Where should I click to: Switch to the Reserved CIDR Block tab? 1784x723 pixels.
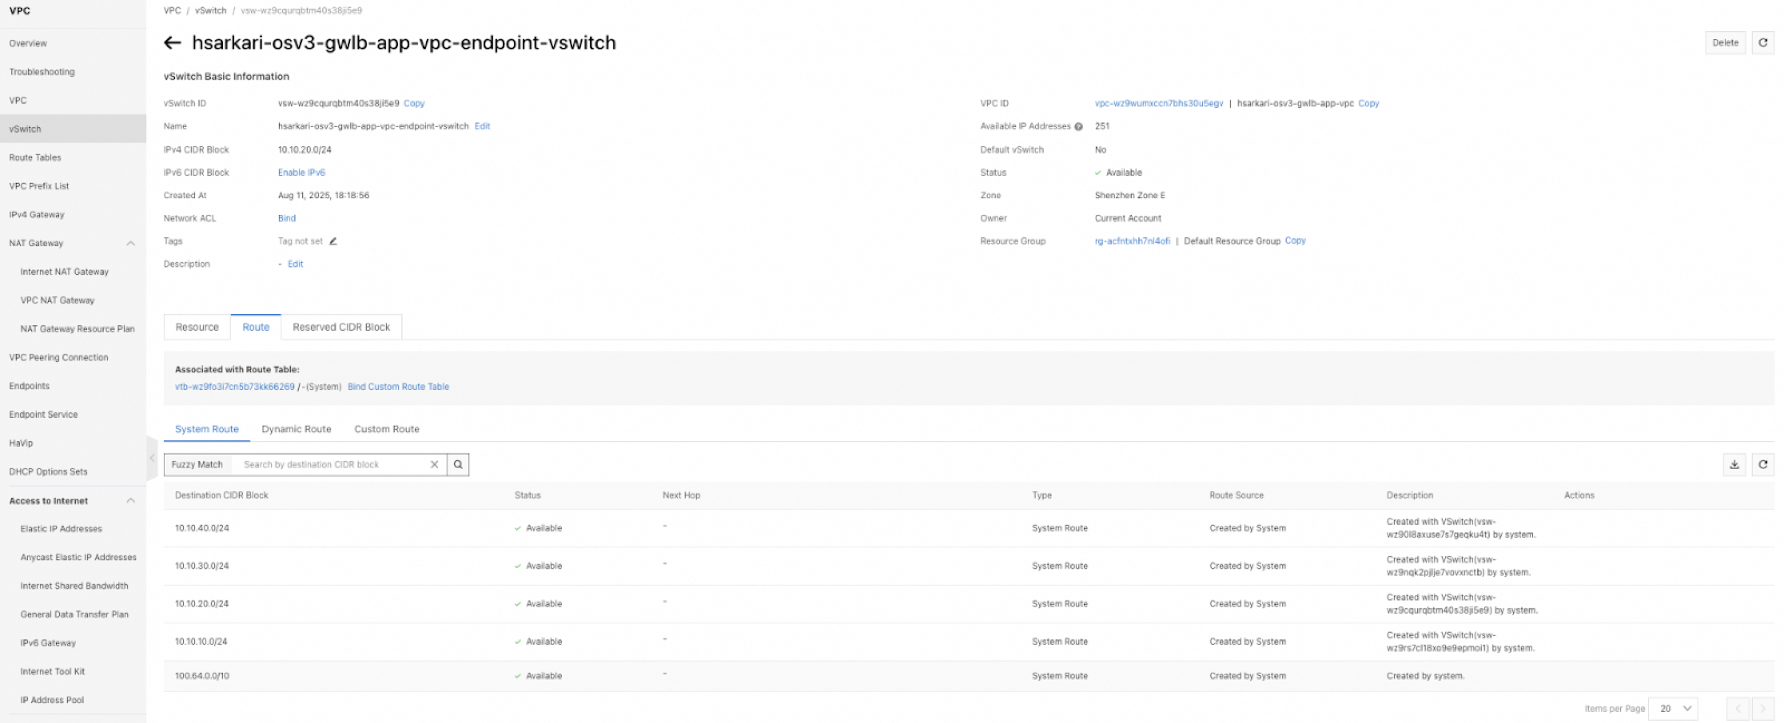click(341, 328)
